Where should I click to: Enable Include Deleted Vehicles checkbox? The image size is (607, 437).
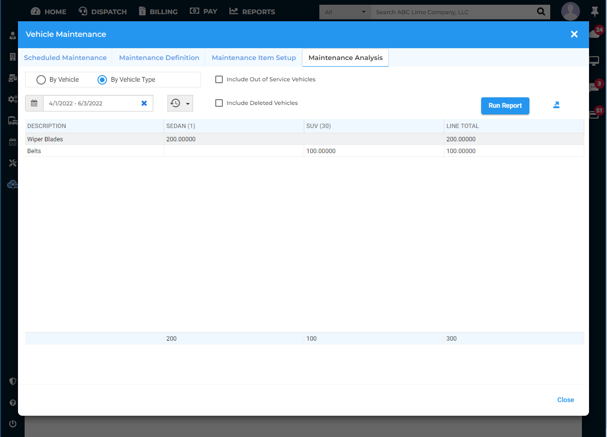[x=219, y=103]
